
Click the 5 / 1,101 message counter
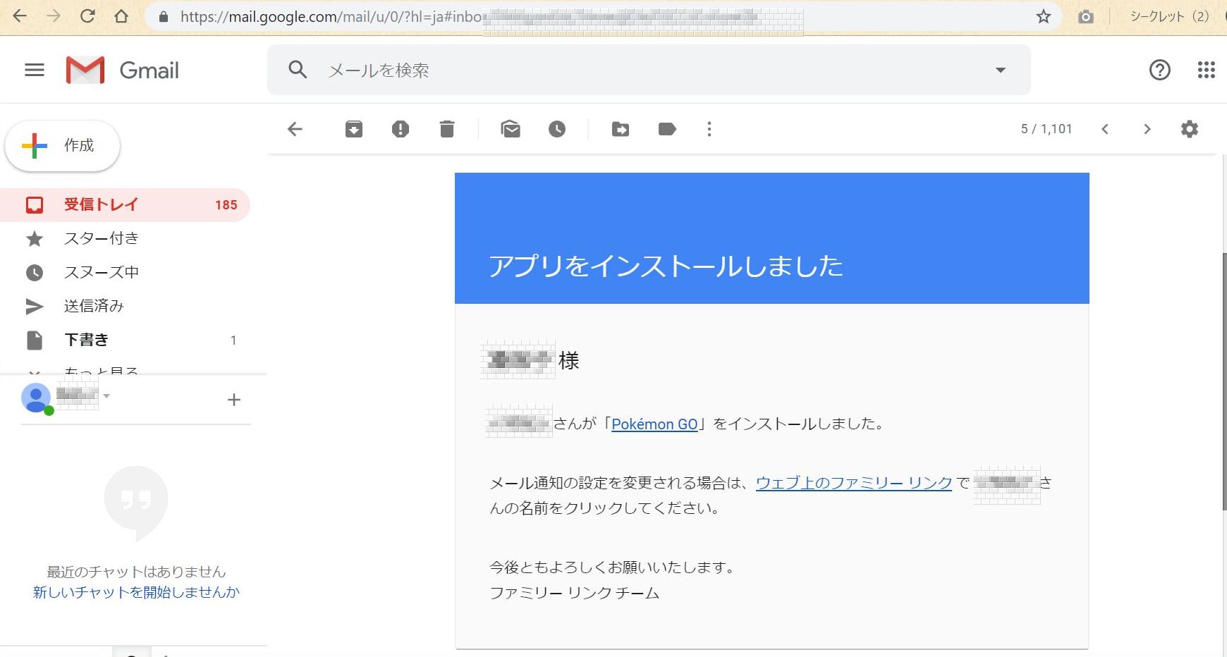tap(1046, 129)
